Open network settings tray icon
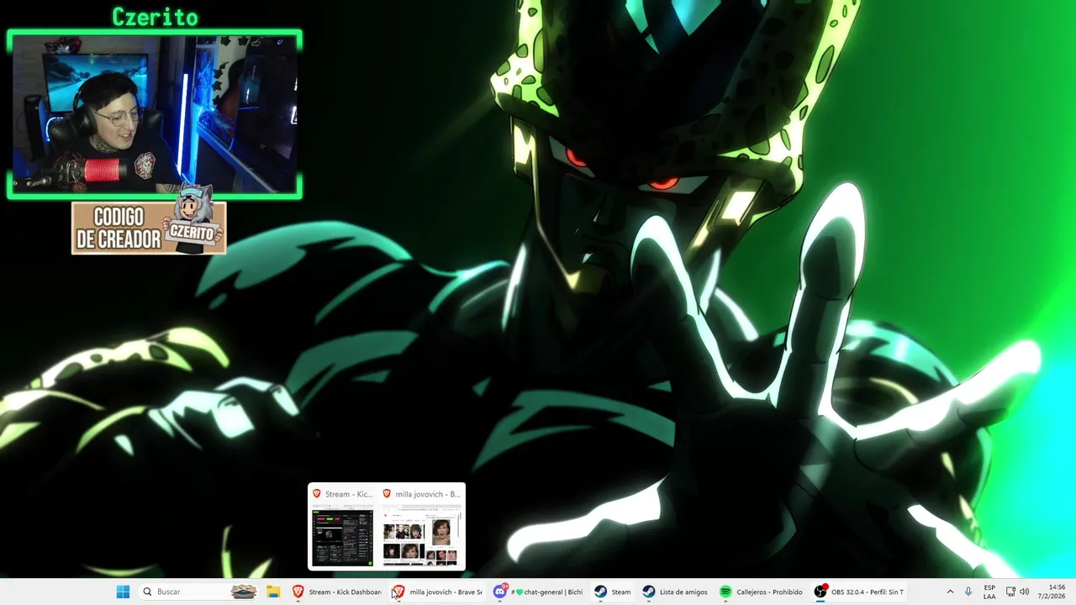 1011,592
